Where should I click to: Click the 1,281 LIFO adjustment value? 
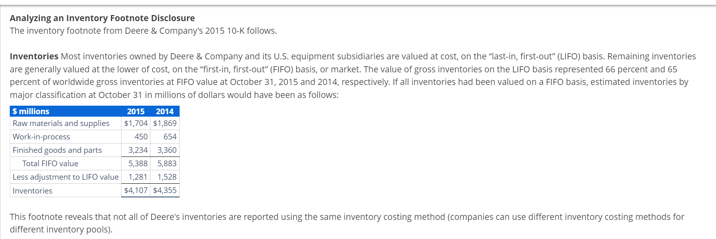pos(138,177)
